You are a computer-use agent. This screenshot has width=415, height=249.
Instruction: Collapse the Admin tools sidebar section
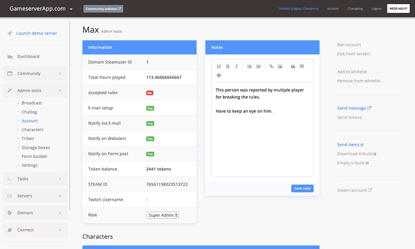tap(29, 90)
